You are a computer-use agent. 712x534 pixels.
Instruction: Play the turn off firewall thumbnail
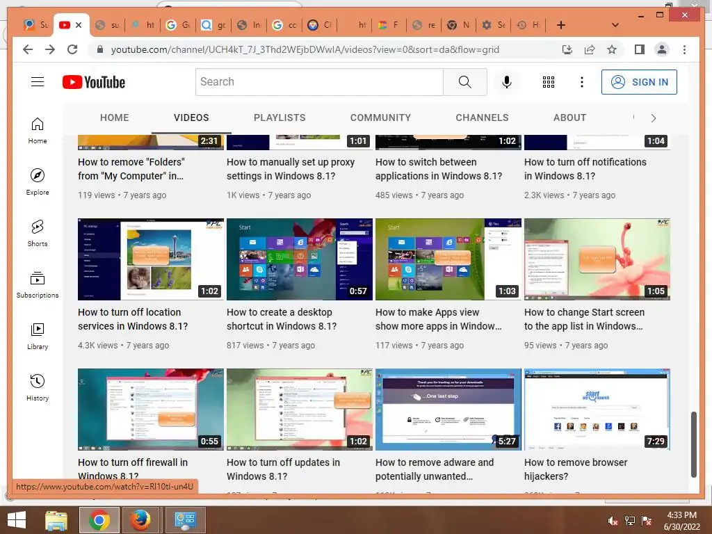(x=151, y=409)
